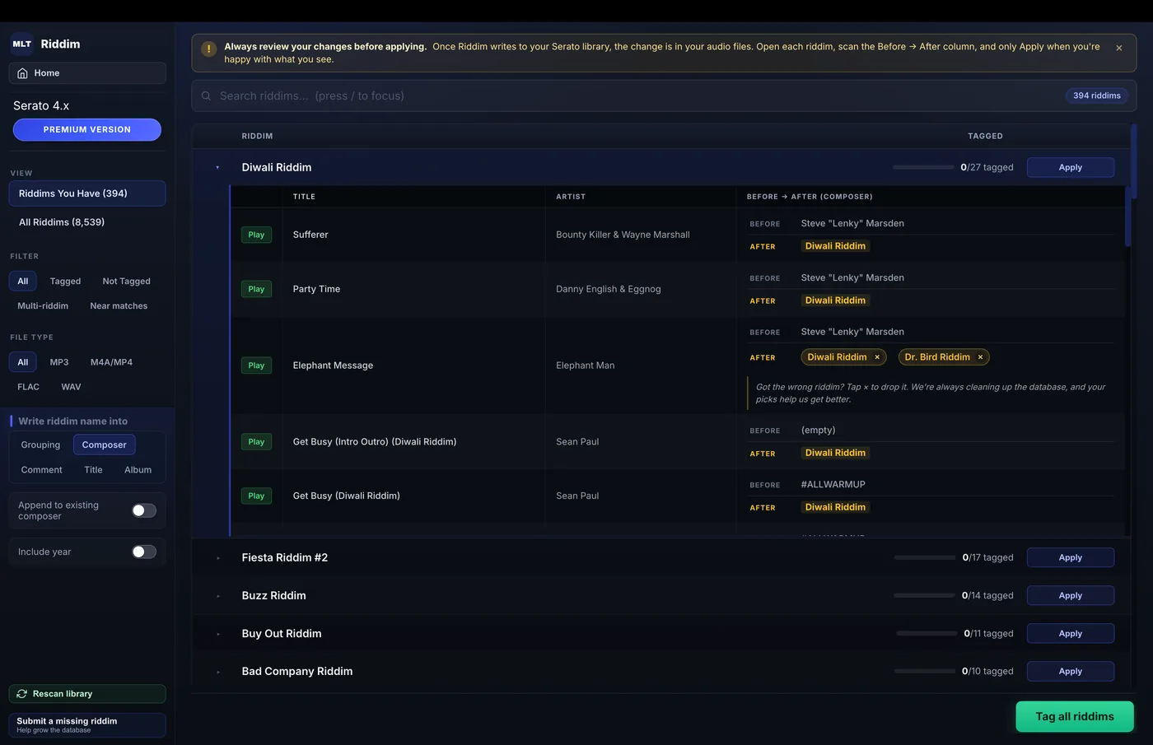Open the Home page
The width and height of the screenshot is (1153, 745).
coord(87,73)
